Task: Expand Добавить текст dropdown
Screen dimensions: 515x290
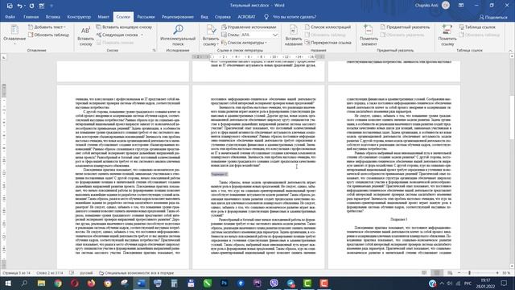Action: click(x=64, y=27)
